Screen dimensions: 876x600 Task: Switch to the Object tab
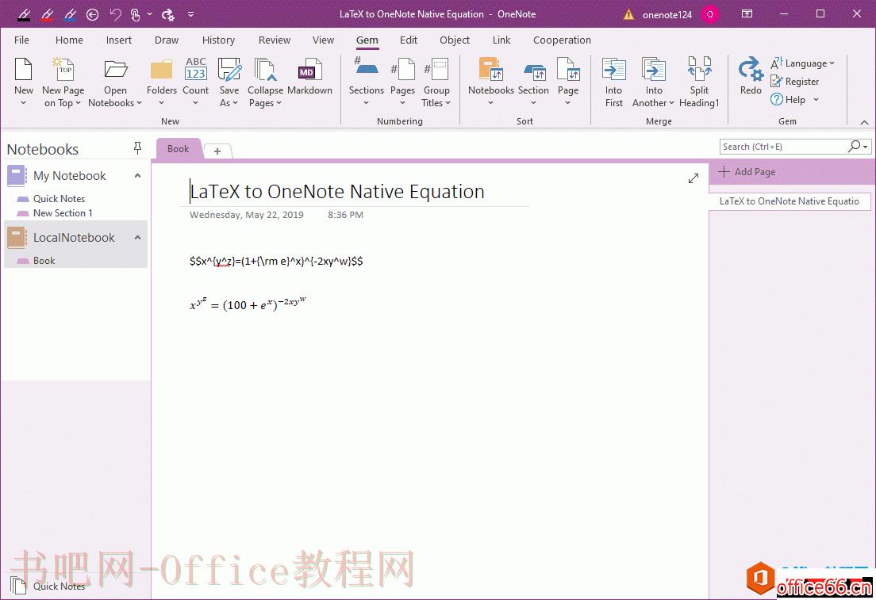pyautogui.click(x=454, y=40)
